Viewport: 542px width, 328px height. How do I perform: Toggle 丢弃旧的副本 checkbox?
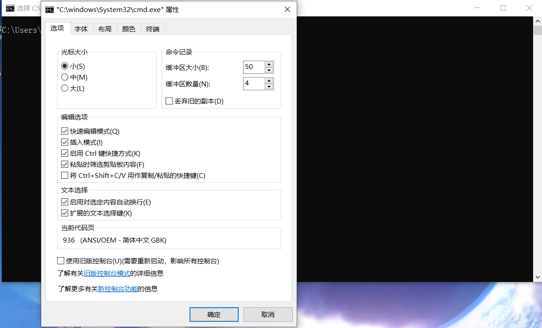(x=169, y=101)
